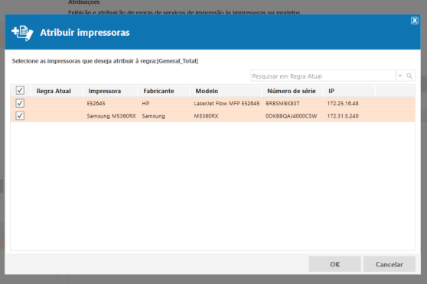Open the search field dropdown arrow
427x284 pixels.
pos(400,76)
